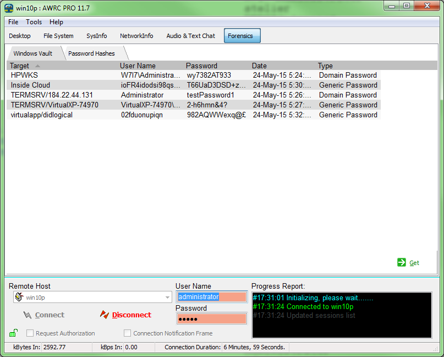This screenshot has width=444, height=357.
Task: Click the Administrator user name cell
Action: [142, 95]
